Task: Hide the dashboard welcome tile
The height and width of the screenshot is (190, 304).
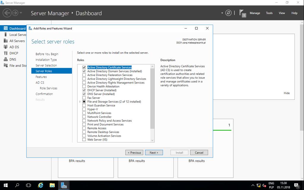Action: [x=286, y=93]
